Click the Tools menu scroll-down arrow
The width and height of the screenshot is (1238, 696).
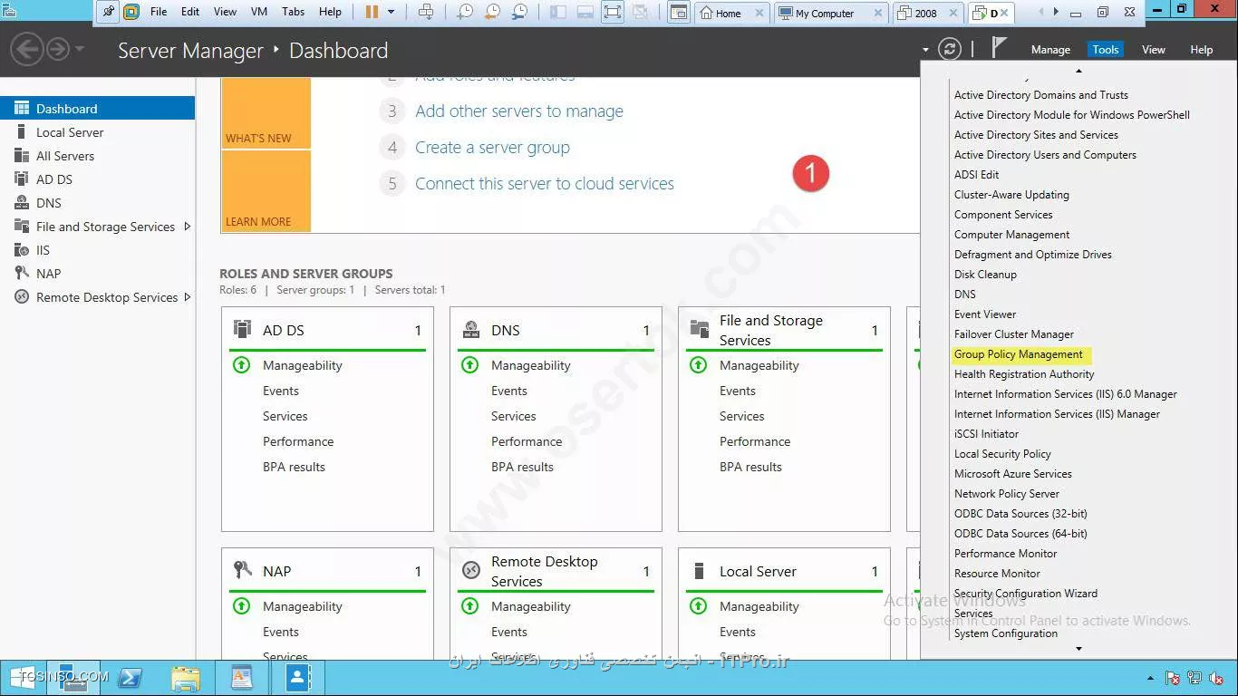pyautogui.click(x=1078, y=649)
